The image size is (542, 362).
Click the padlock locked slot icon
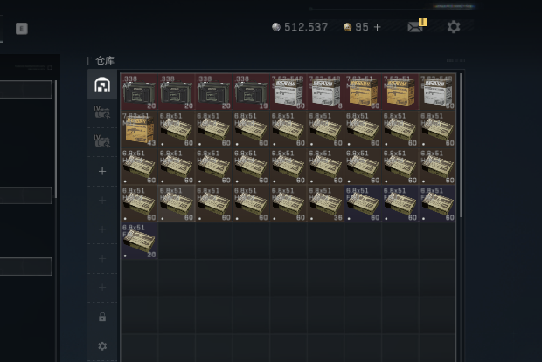(x=102, y=317)
